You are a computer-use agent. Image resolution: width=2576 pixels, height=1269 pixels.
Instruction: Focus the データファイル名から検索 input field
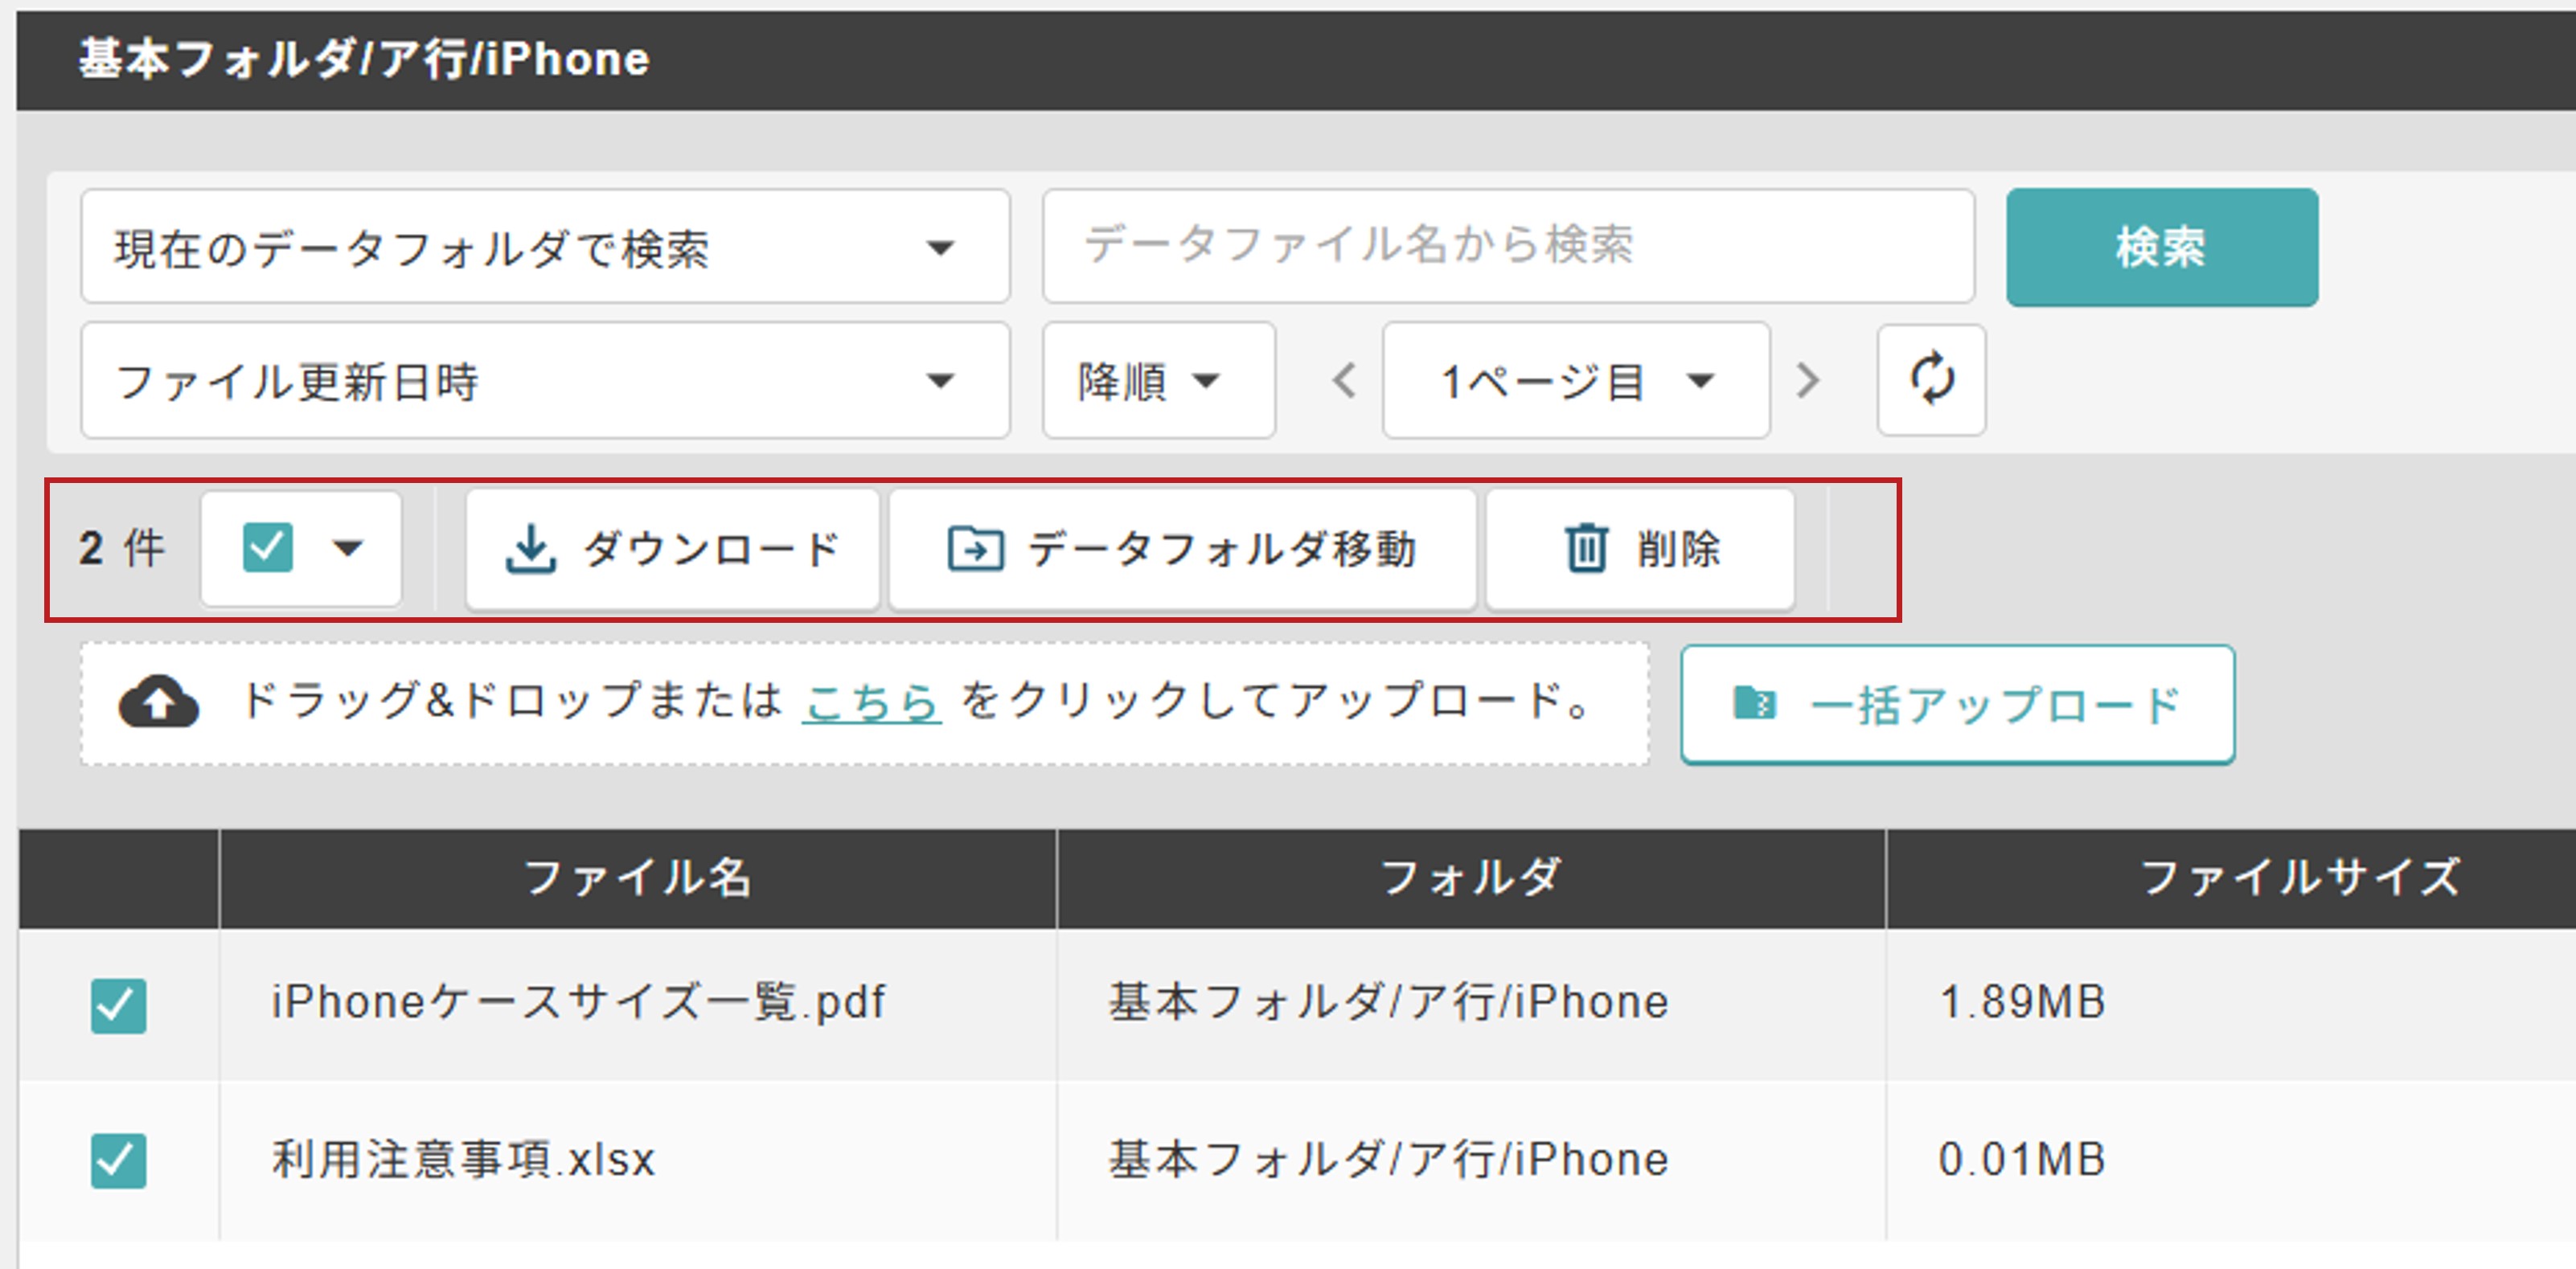point(1508,246)
